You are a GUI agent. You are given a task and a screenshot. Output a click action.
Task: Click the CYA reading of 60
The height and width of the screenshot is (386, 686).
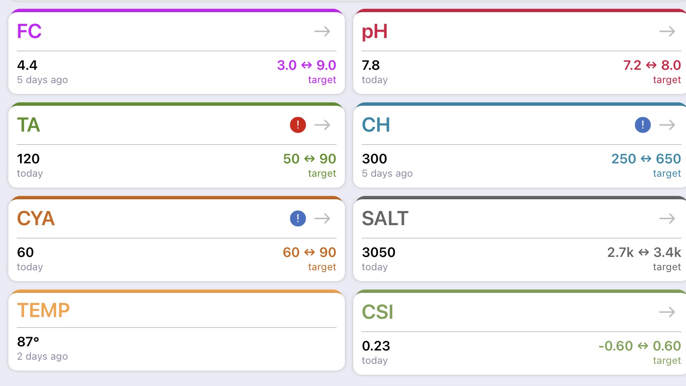coord(26,252)
